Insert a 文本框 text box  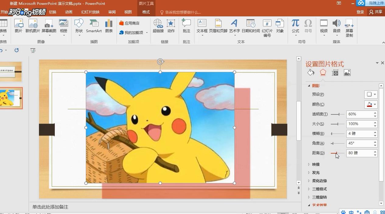202,27
